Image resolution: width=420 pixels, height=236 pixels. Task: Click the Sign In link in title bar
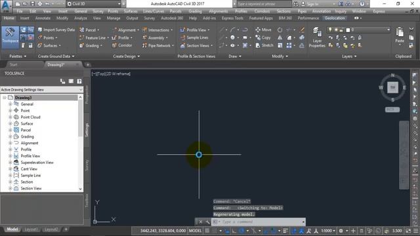[312, 4]
